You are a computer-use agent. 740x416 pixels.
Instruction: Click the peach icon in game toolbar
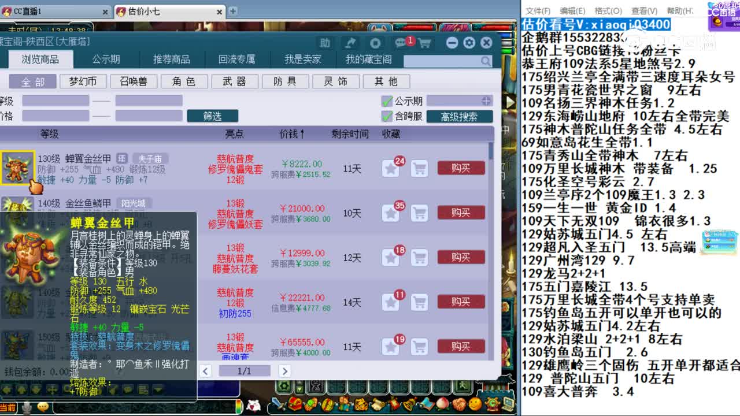tap(443, 404)
